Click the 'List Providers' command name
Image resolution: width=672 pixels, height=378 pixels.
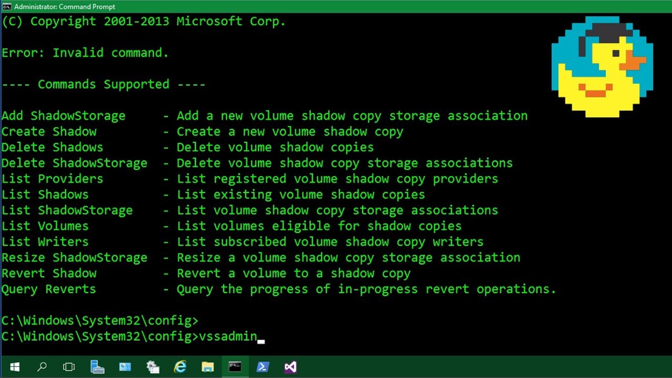[x=52, y=178]
